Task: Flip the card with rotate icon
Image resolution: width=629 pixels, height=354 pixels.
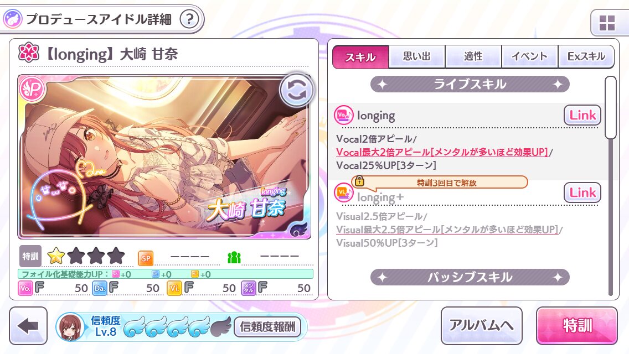Action: [296, 90]
